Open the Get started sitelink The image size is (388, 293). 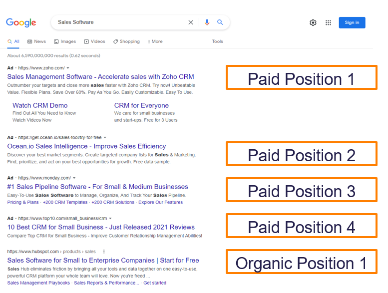(155, 283)
